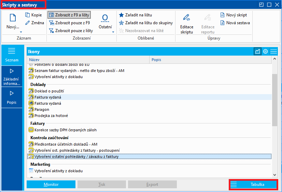Click the Faktury group header

point(38,123)
